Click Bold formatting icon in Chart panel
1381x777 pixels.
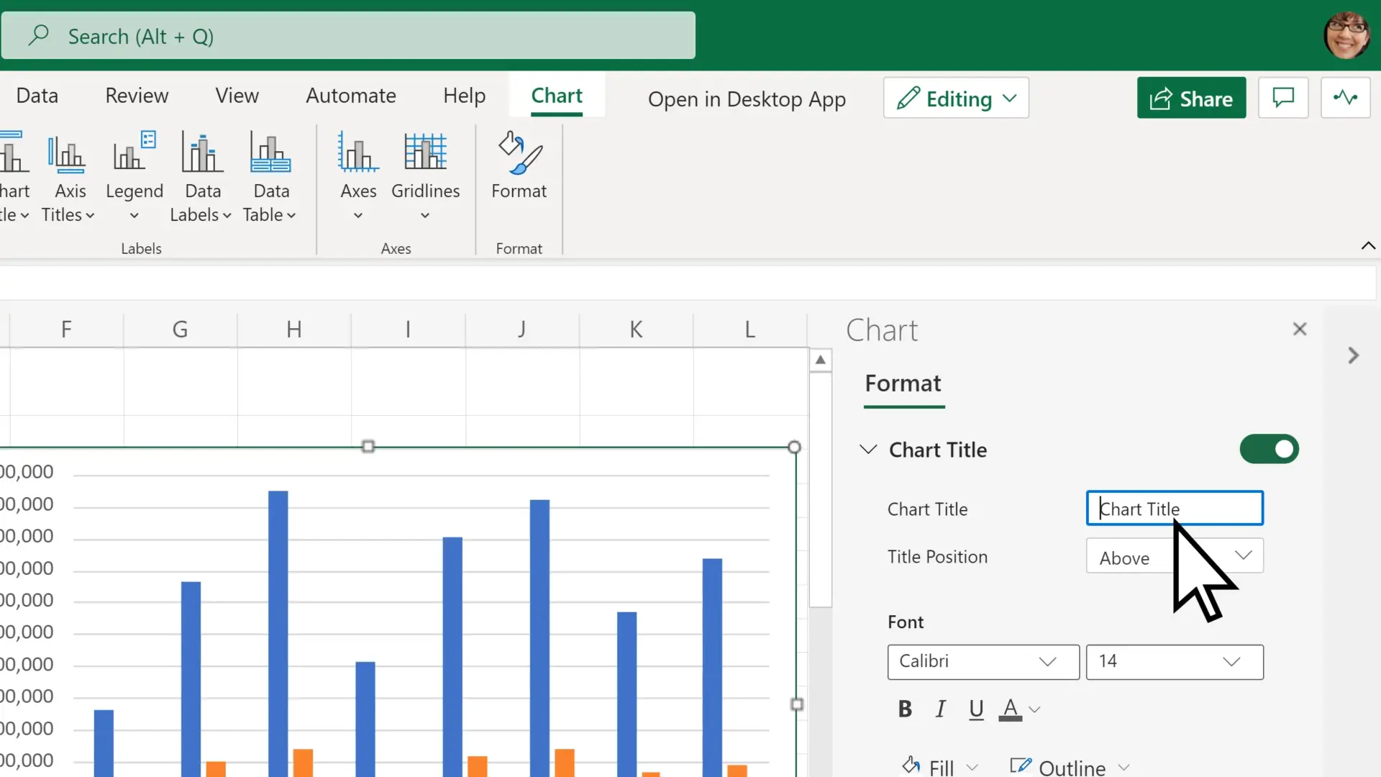click(906, 709)
